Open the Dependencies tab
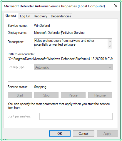 (61, 16)
